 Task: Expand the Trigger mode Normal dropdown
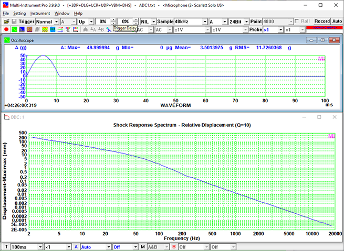click(x=55, y=21)
